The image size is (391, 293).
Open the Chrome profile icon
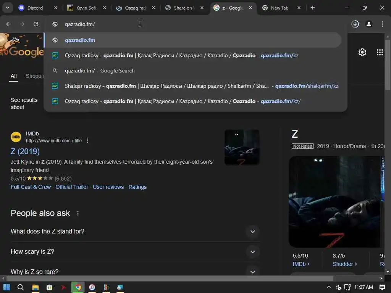tap(369, 24)
